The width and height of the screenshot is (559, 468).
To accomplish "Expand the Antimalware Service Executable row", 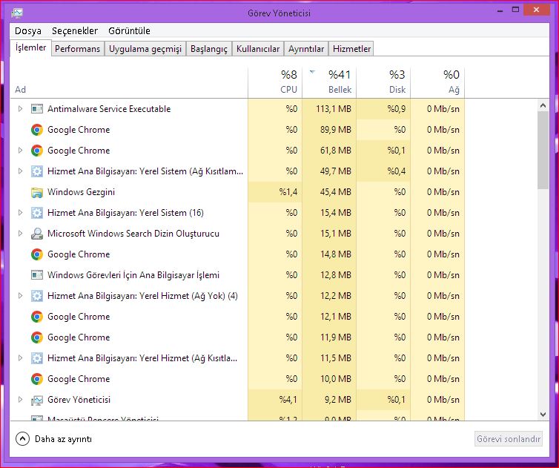I will click(x=20, y=108).
